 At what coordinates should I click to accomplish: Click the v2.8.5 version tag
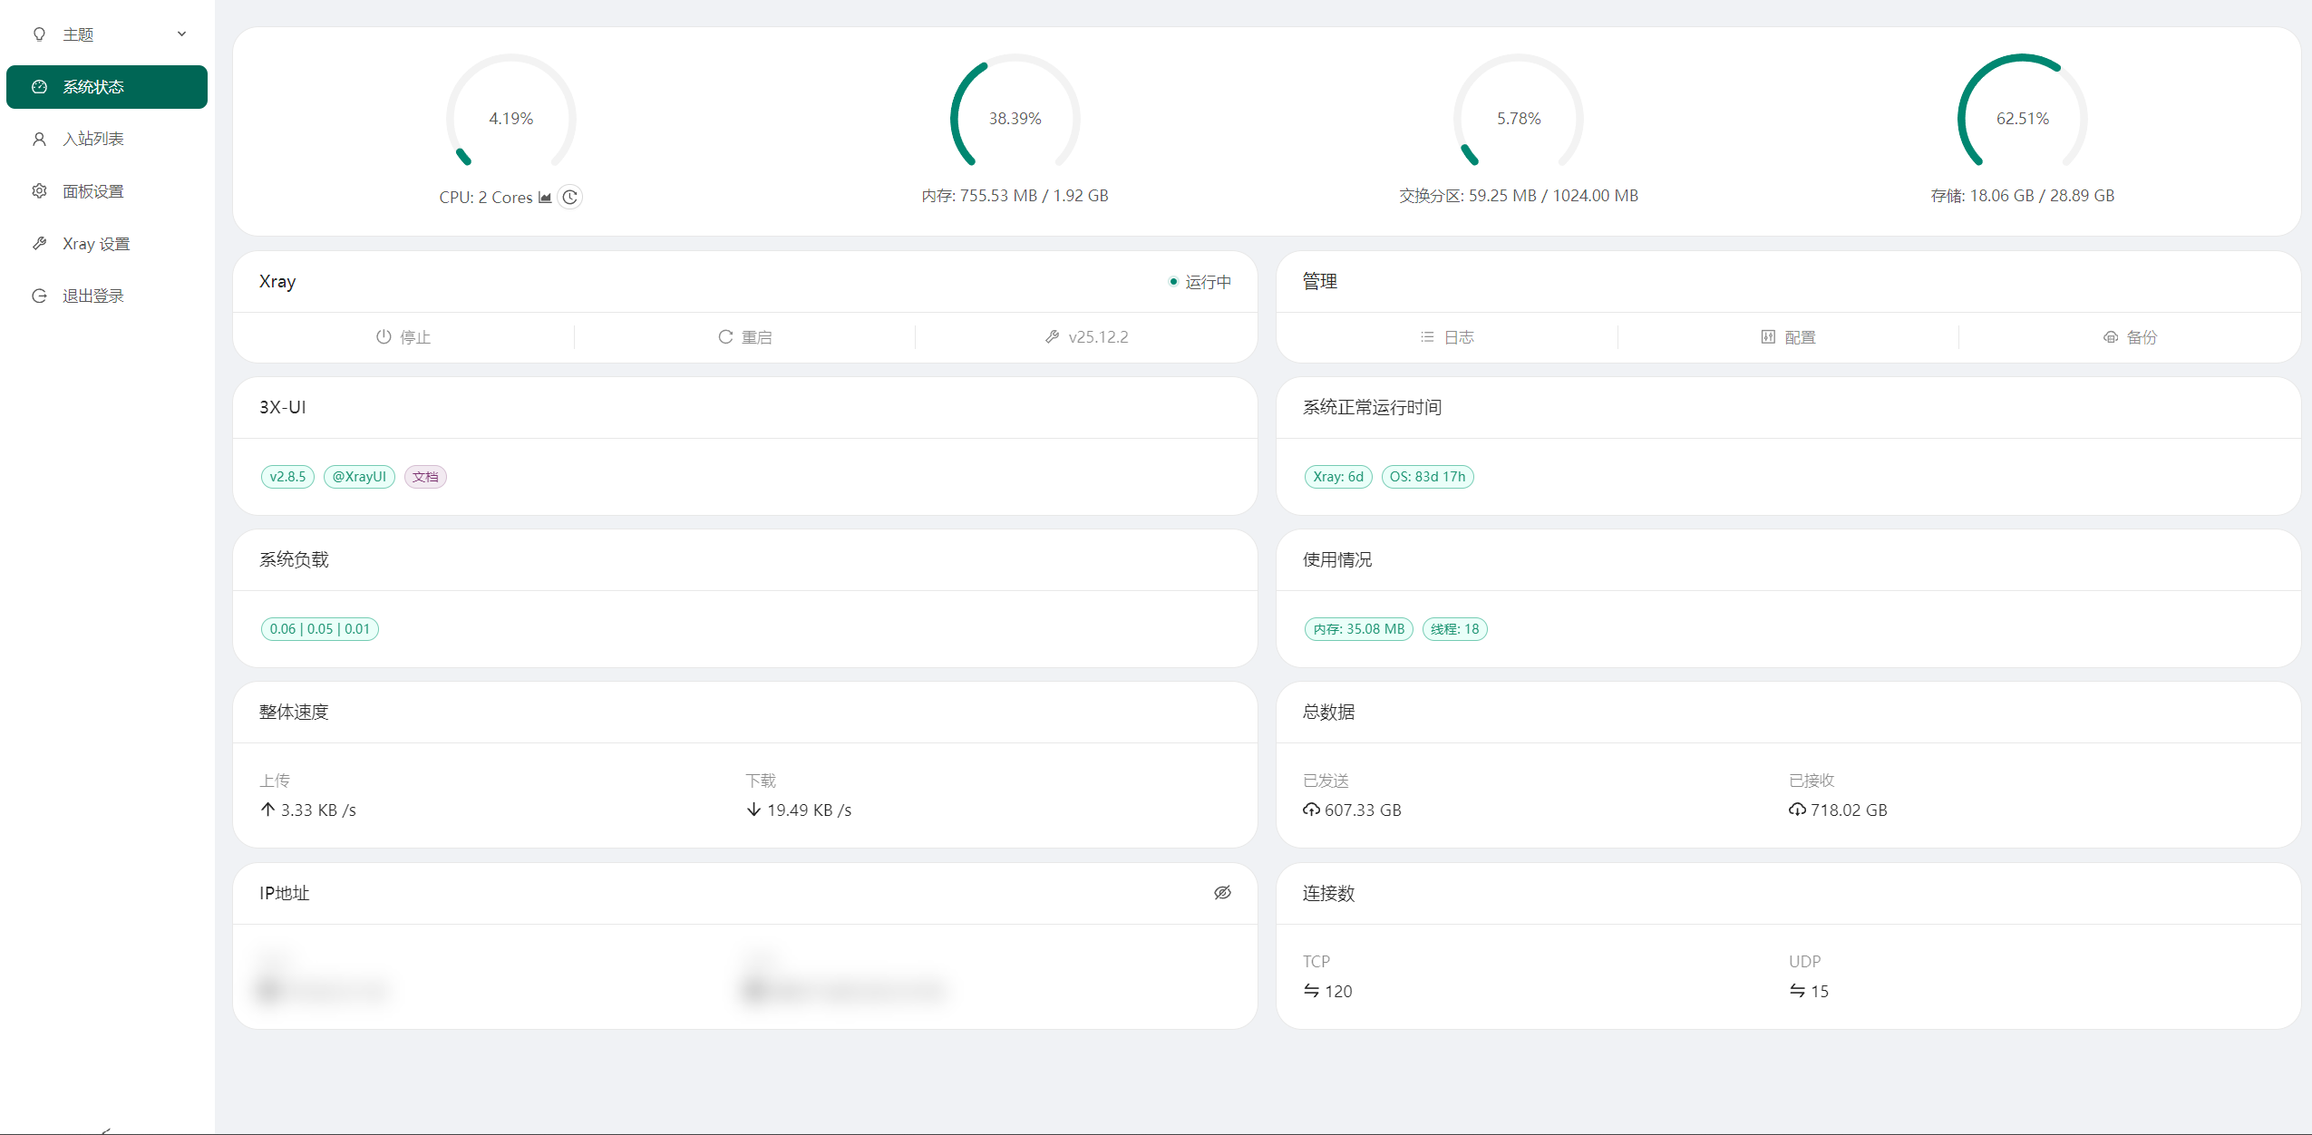(x=287, y=477)
